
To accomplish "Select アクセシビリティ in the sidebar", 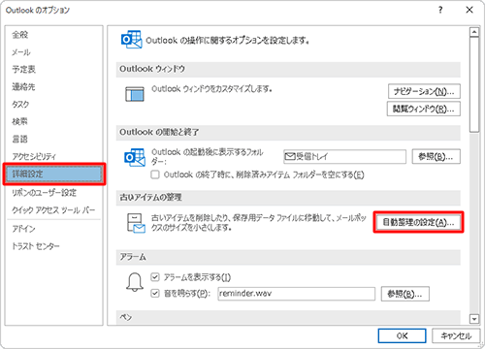I will click(34, 156).
